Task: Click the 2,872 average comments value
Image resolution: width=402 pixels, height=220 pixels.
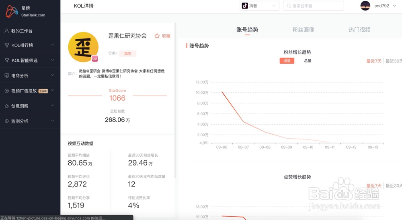Action: pyautogui.click(x=77, y=184)
